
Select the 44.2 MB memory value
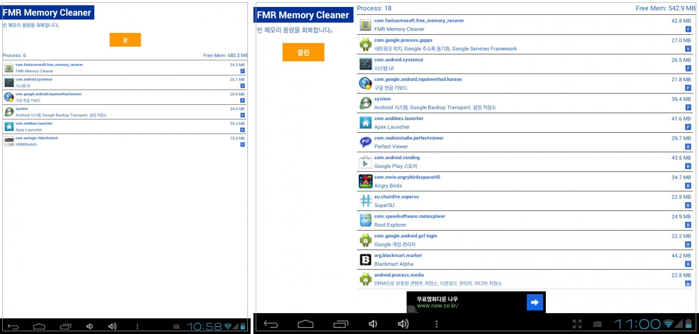(x=681, y=256)
